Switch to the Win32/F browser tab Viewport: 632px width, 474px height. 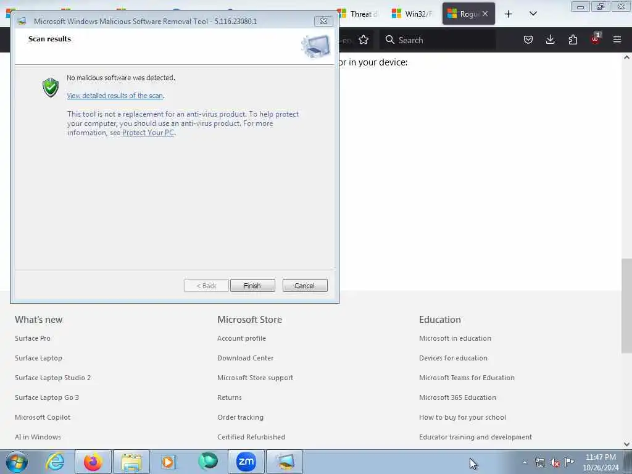pos(413,14)
